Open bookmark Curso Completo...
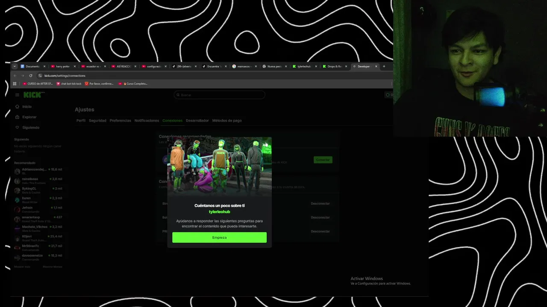Image resolution: width=547 pixels, height=307 pixels. (x=133, y=84)
